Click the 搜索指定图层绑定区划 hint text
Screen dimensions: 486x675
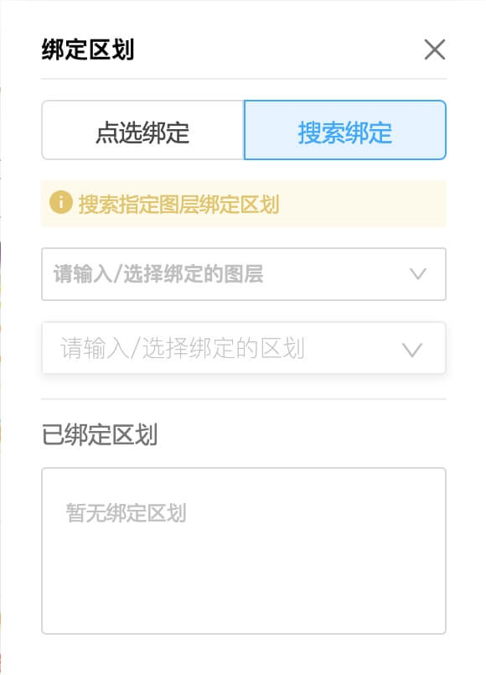[x=179, y=204]
